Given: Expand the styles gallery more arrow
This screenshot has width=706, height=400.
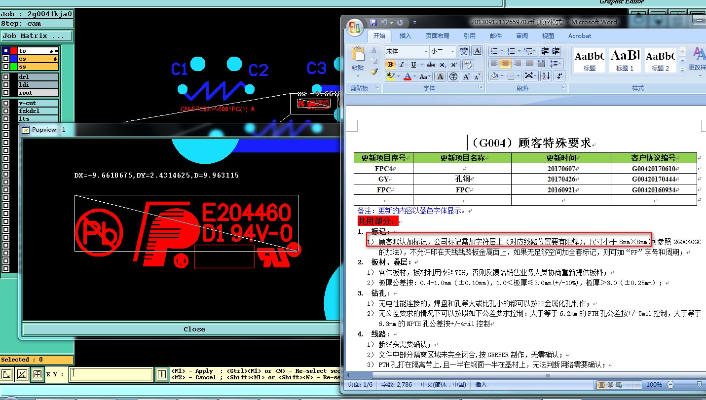Looking at the screenshot, I should tap(682, 71).
